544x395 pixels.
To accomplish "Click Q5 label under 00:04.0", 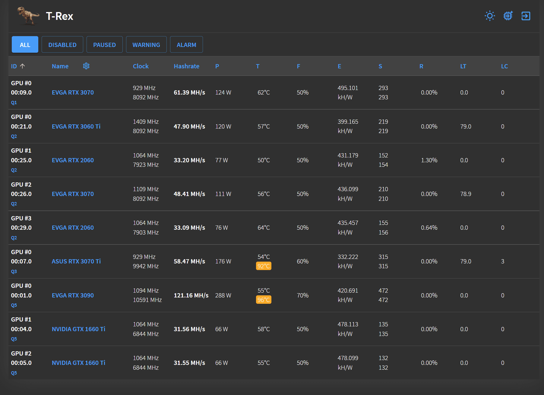I will click(x=14, y=339).
